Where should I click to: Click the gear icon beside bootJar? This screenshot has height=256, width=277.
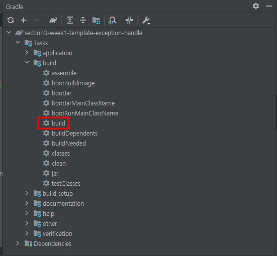46,93
